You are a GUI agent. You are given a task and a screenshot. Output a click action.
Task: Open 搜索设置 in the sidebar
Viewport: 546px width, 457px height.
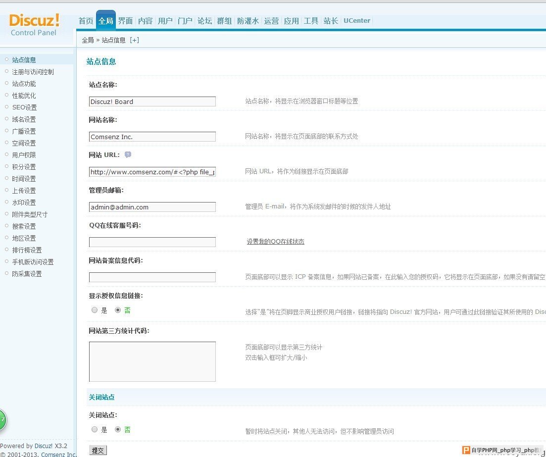(24, 226)
